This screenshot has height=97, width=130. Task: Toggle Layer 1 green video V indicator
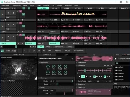tap(23, 35)
